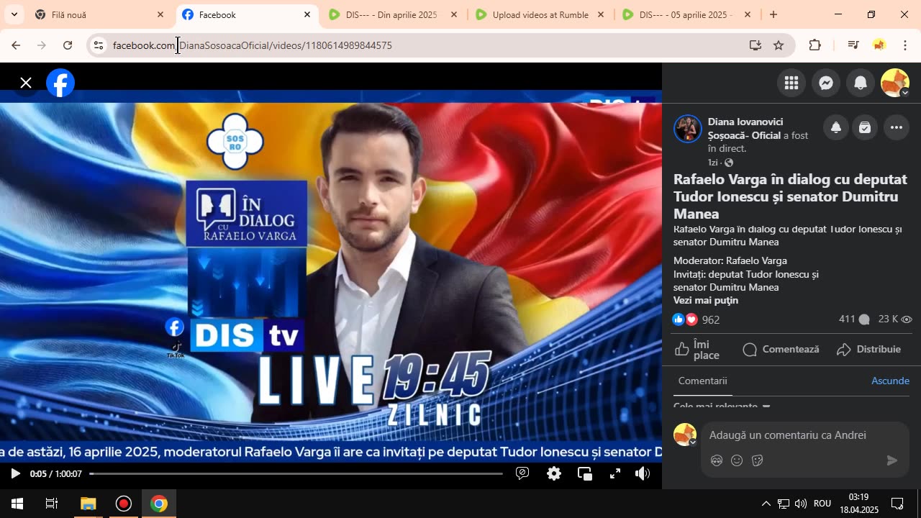The width and height of the screenshot is (921, 518).
Task: Like the video with Îmi place
Action: click(x=698, y=350)
